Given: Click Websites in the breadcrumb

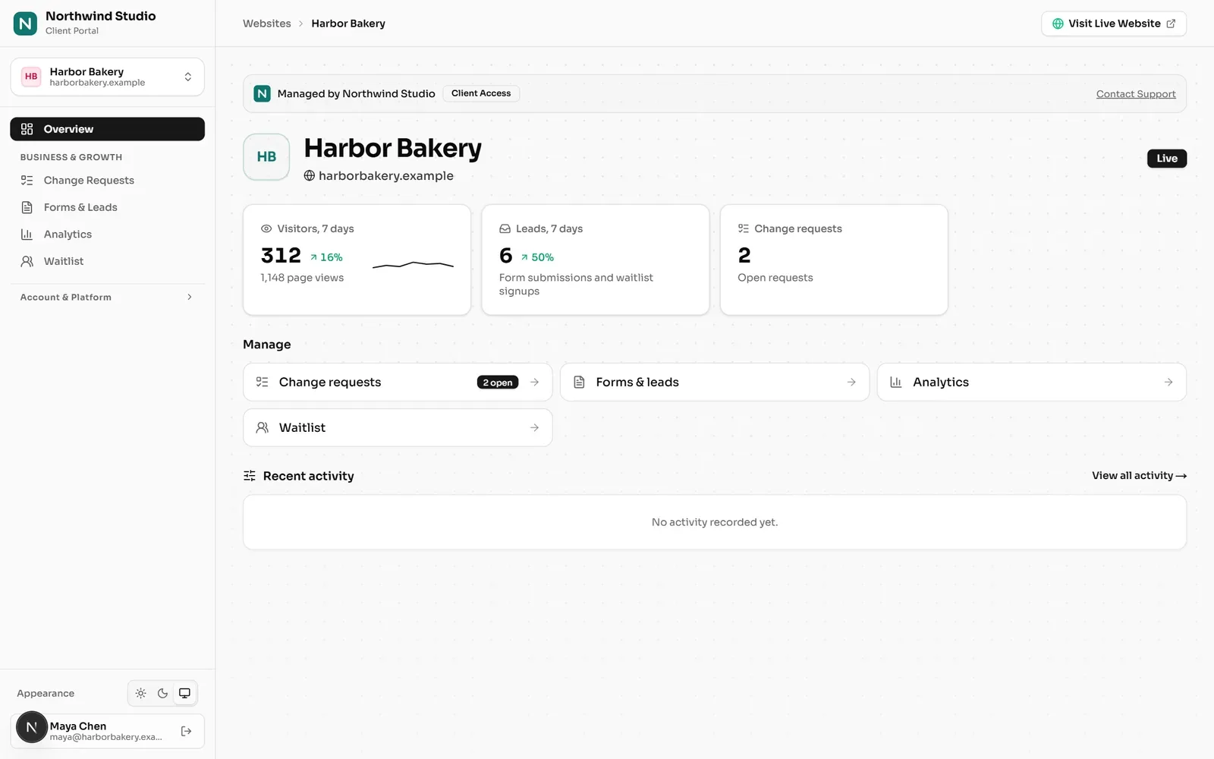Looking at the screenshot, I should [267, 24].
